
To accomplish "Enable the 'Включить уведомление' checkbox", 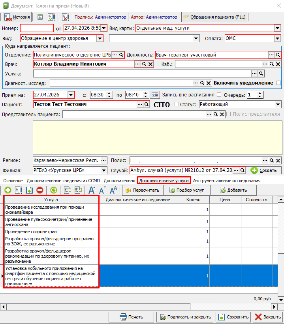I will pyautogui.click(x=279, y=83).
